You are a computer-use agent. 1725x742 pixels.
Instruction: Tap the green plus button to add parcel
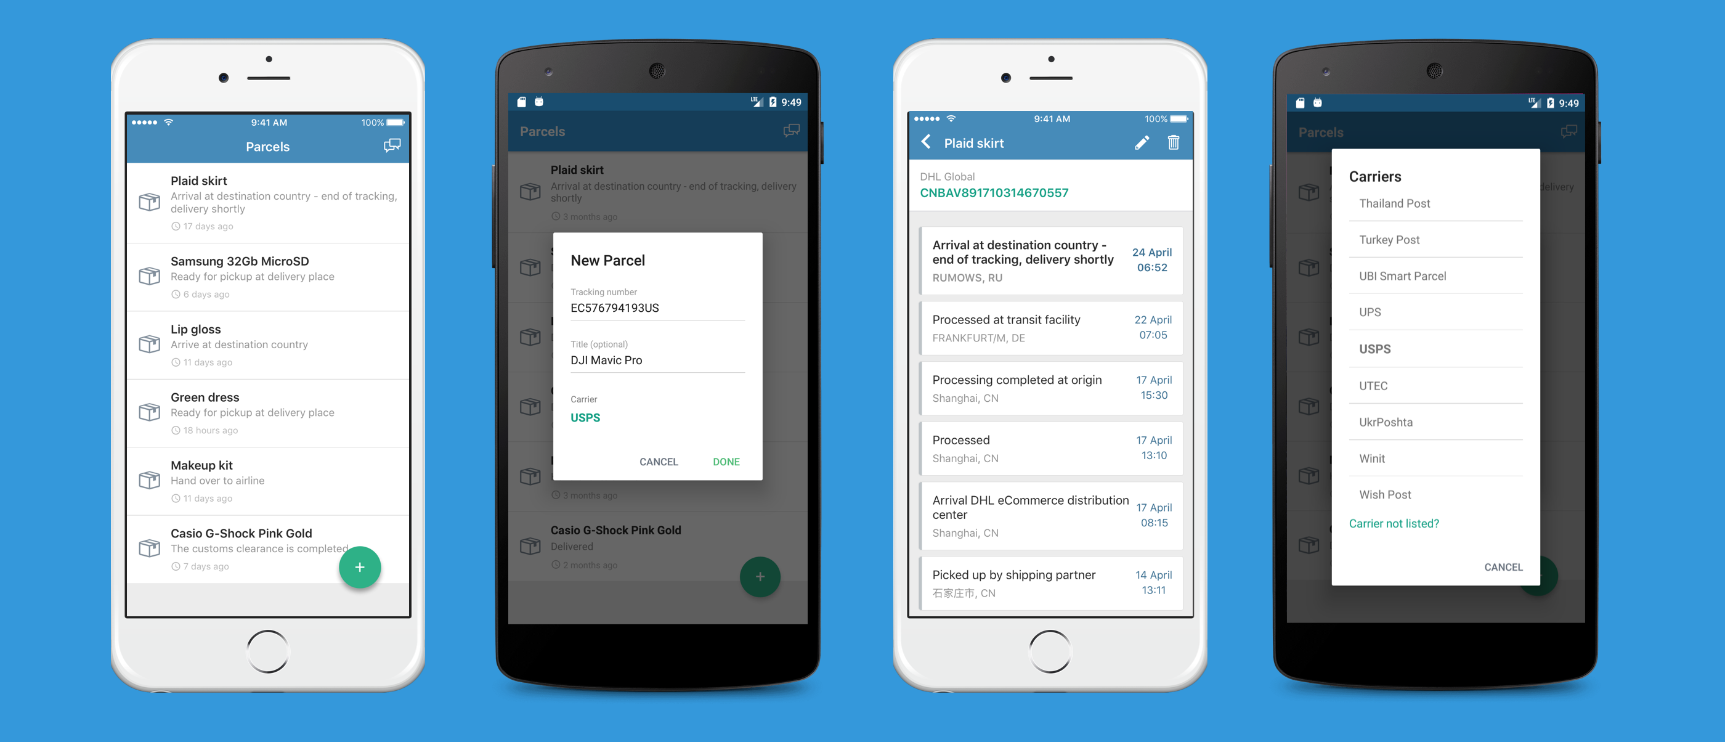click(x=360, y=567)
